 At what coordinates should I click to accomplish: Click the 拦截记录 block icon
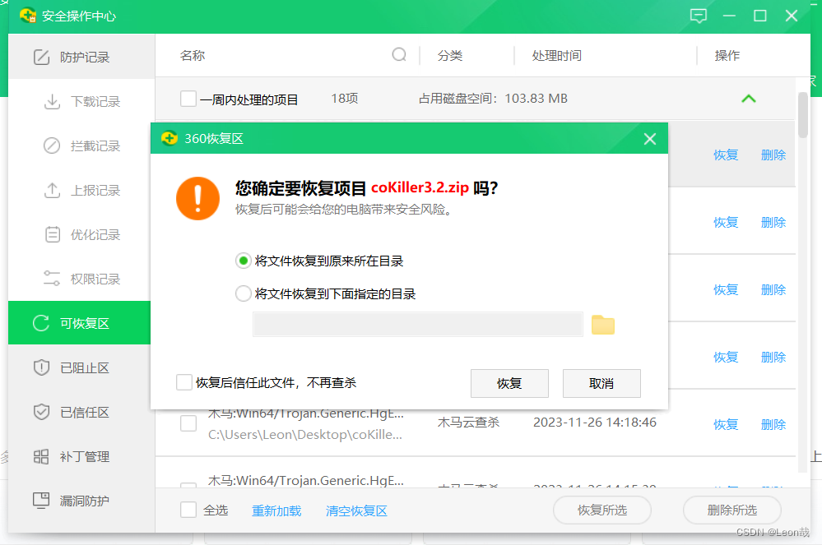click(x=52, y=145)
